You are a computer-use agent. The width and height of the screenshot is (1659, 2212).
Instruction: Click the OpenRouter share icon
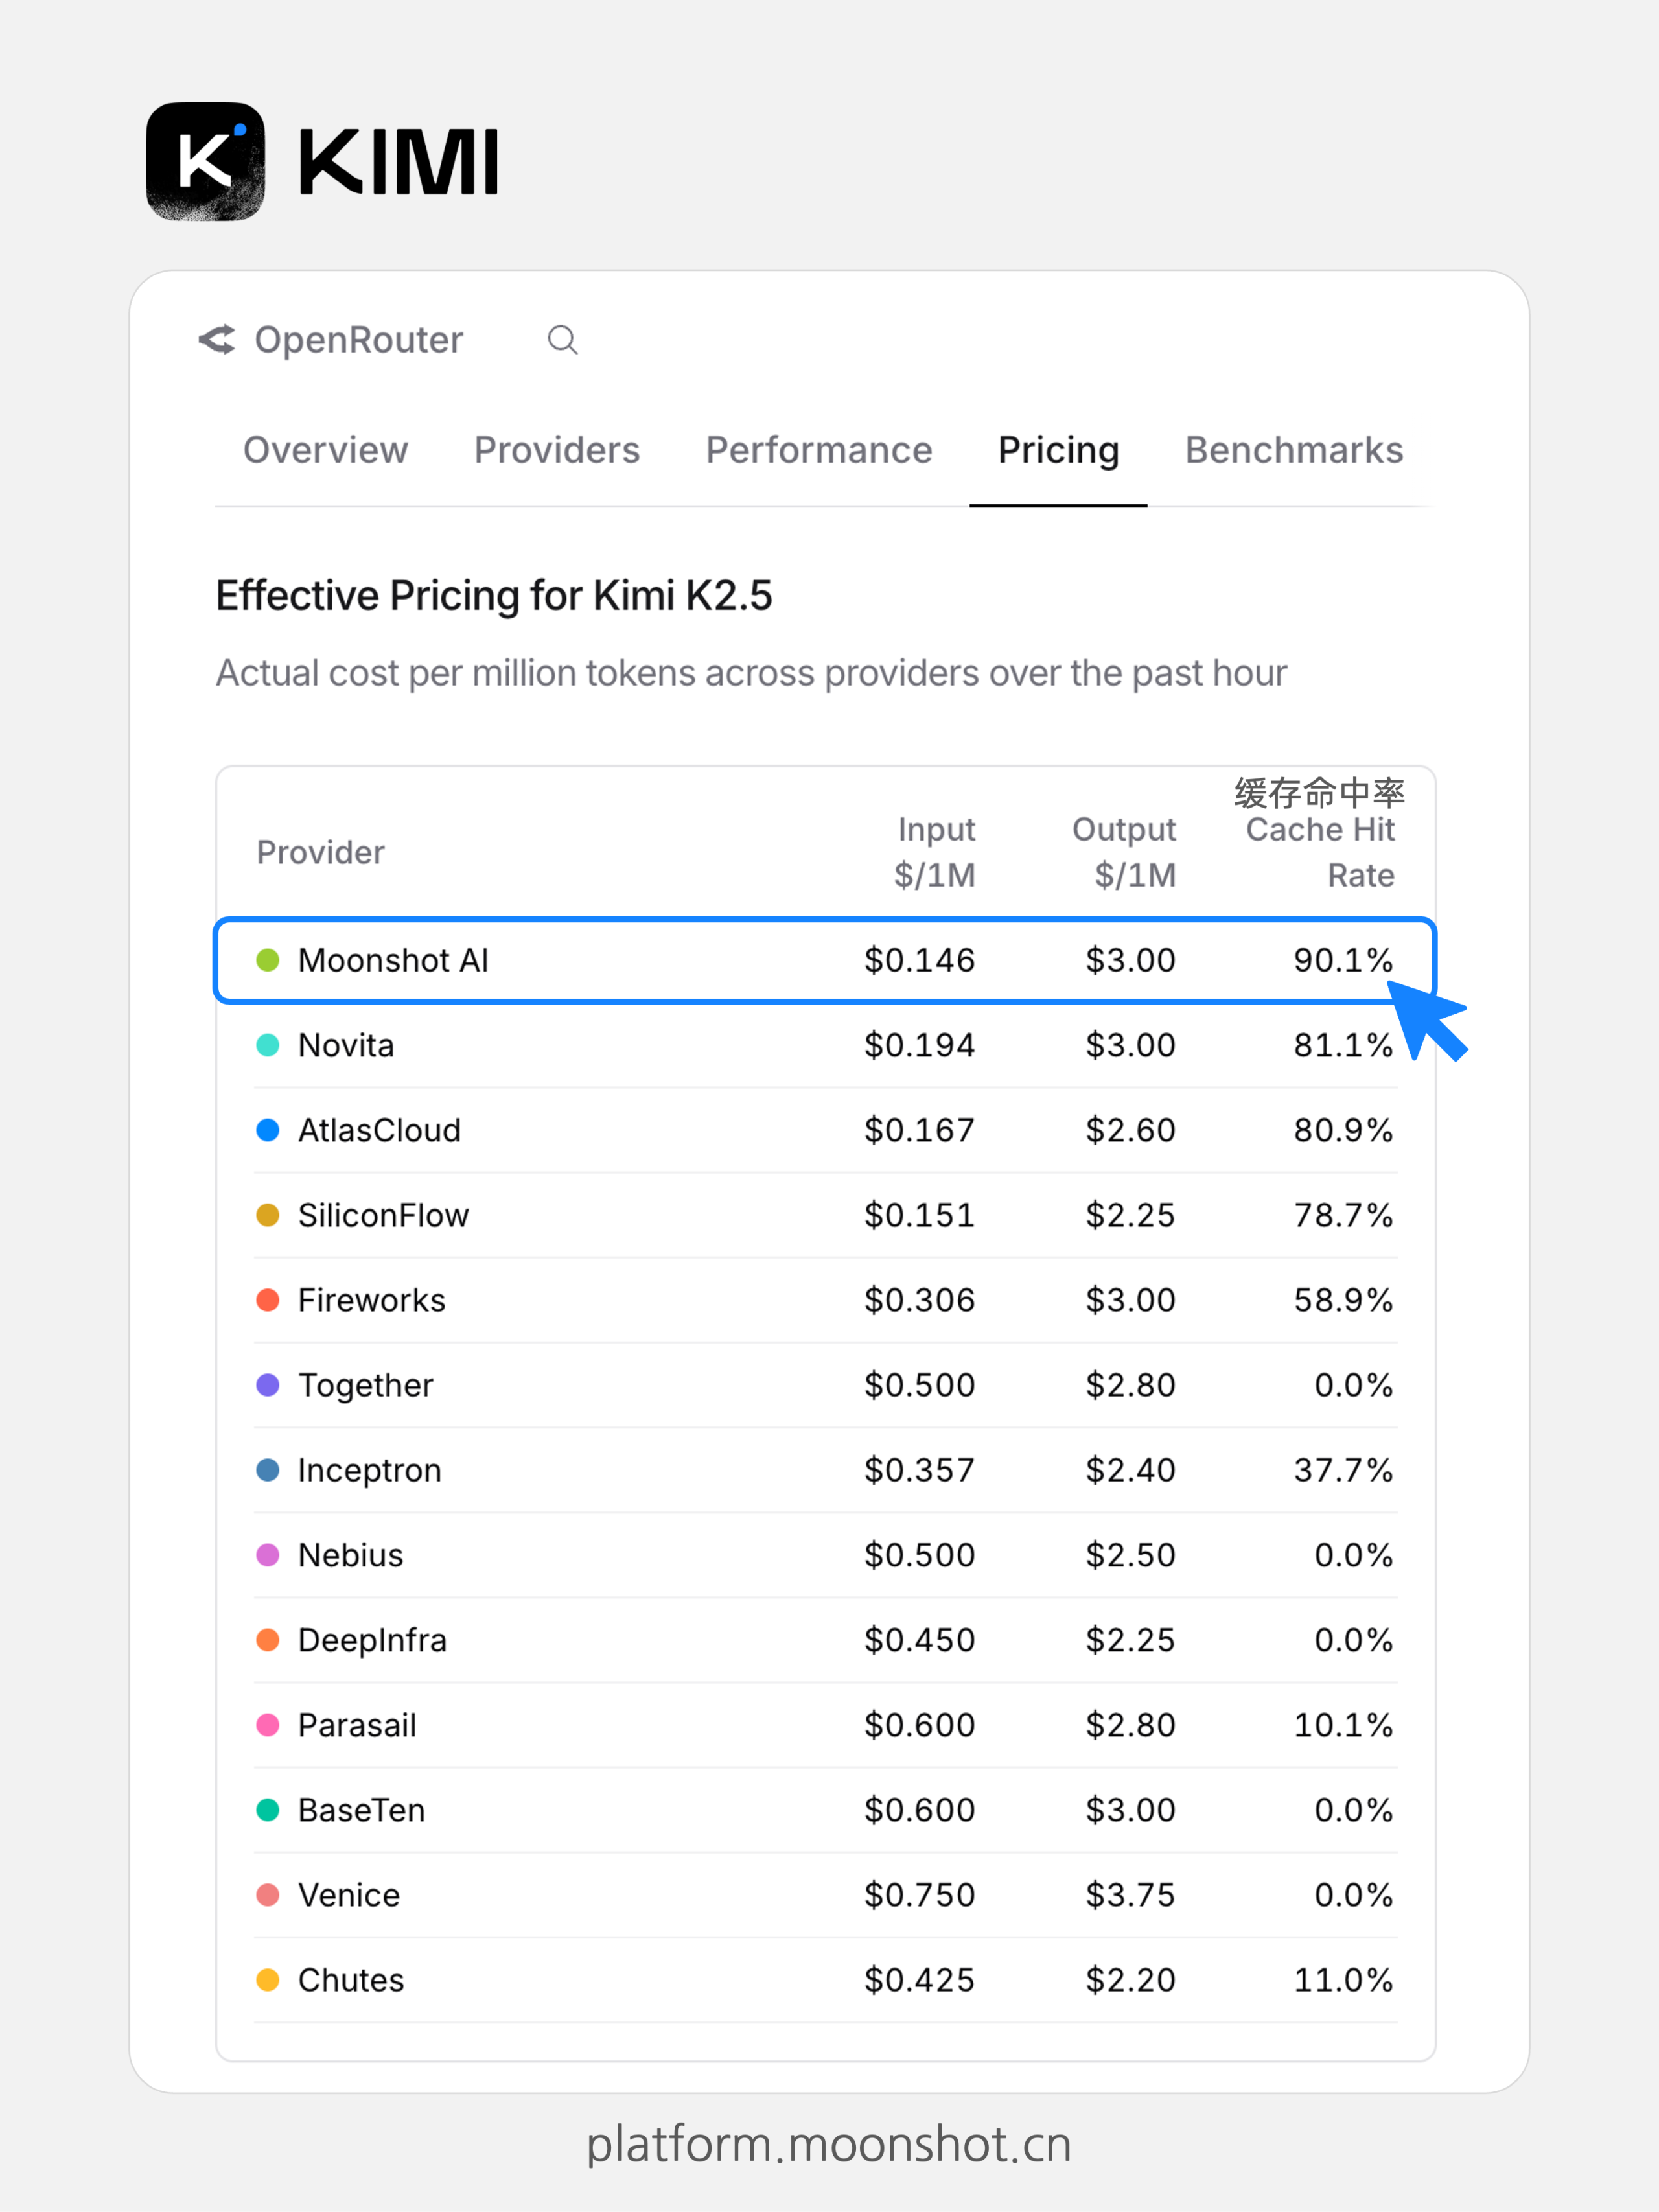point(218,340)
